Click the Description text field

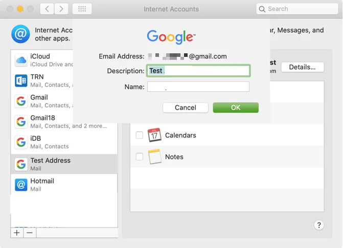(x=198, y=71)
